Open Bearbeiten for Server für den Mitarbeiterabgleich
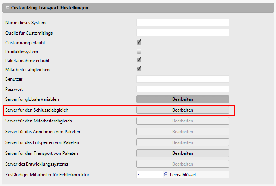 point(182,121)
